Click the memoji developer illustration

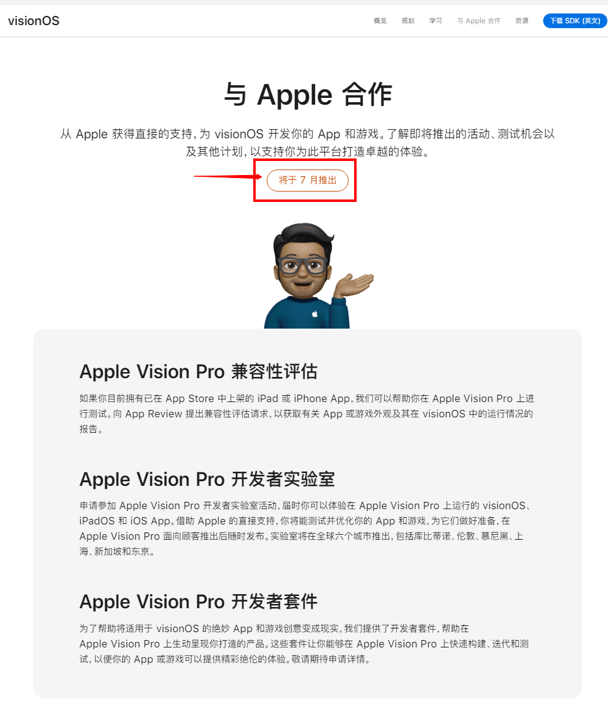click(319, 275)
